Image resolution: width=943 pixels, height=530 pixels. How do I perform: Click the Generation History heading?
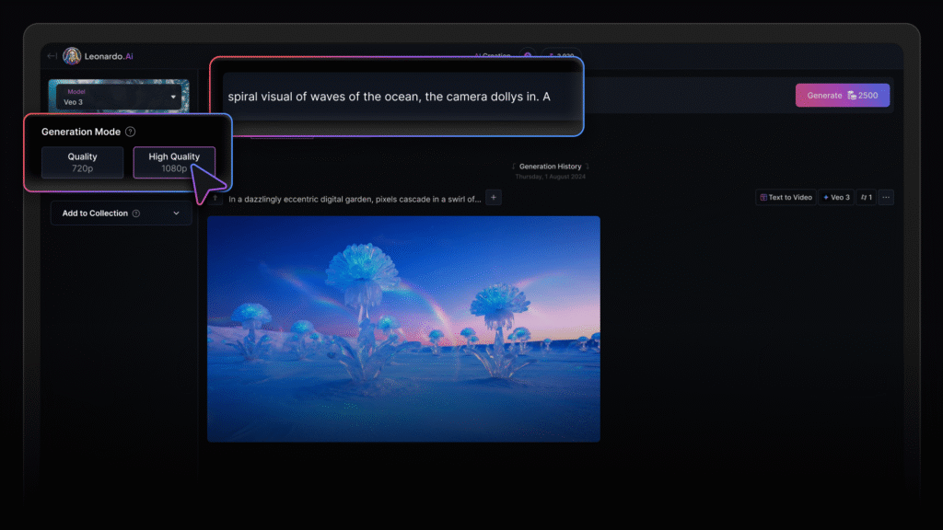550,167
